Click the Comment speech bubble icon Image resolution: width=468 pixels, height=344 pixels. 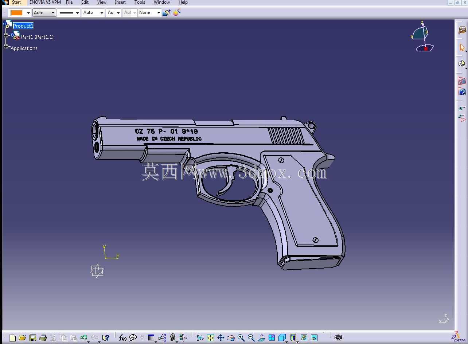[x=133, y=338]
